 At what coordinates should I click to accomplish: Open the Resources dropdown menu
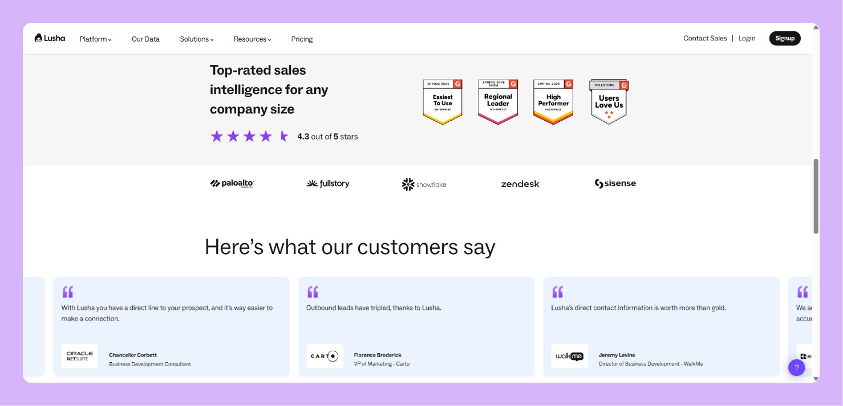pyautogui.click(x=252, y=39)
